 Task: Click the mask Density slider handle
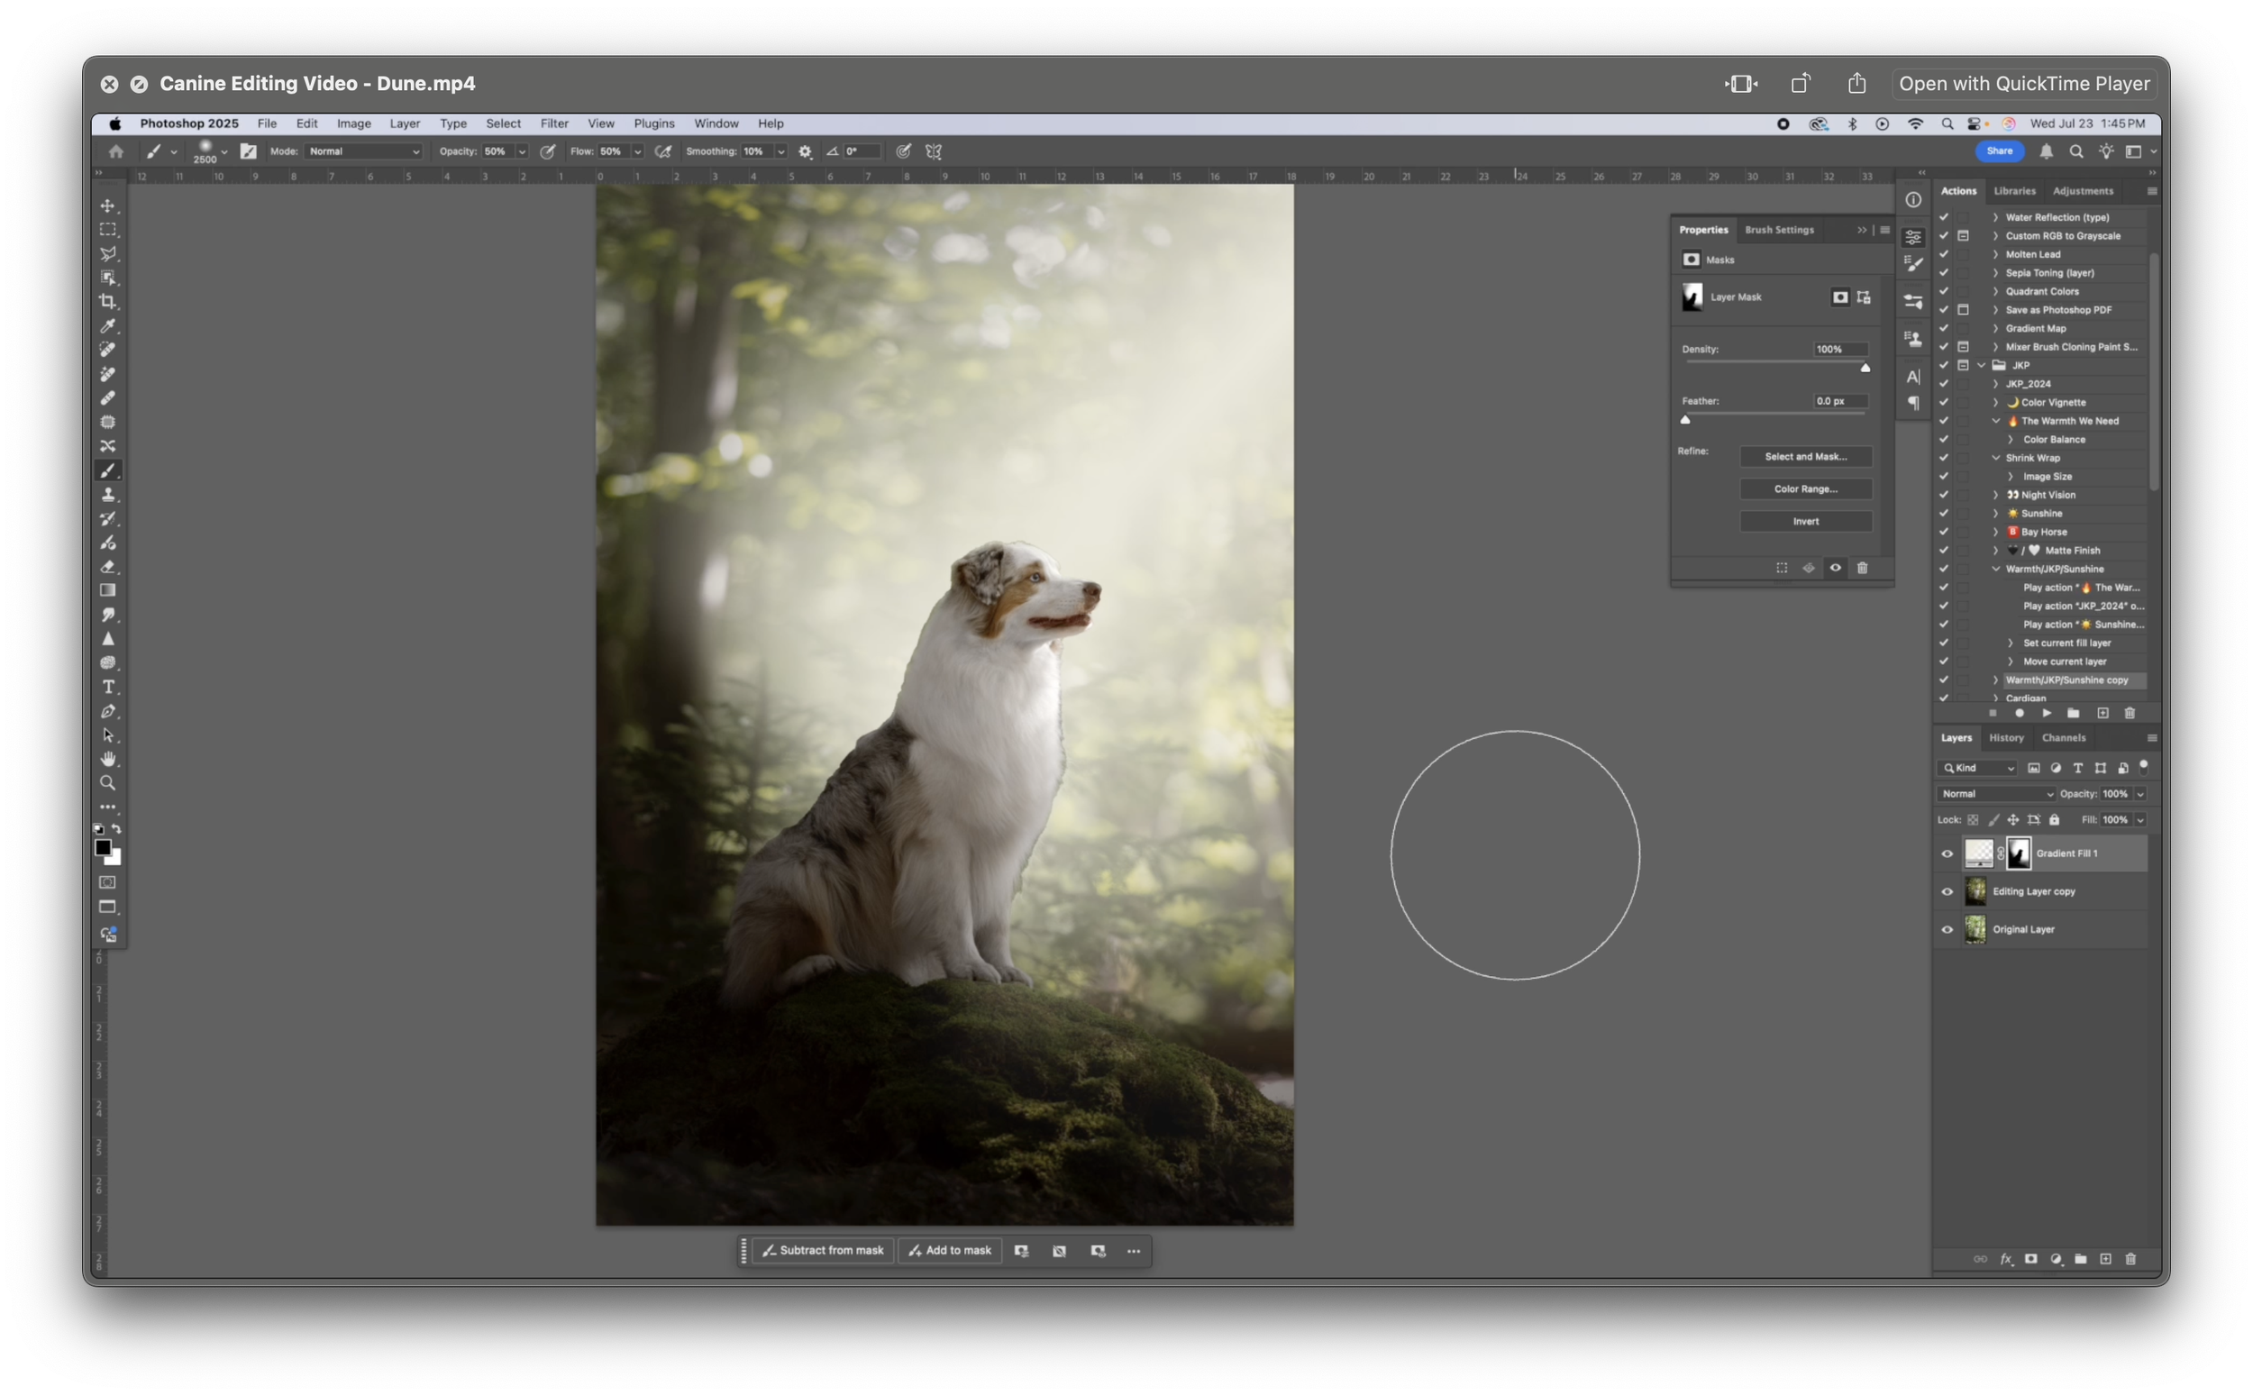coord(1865,368)
